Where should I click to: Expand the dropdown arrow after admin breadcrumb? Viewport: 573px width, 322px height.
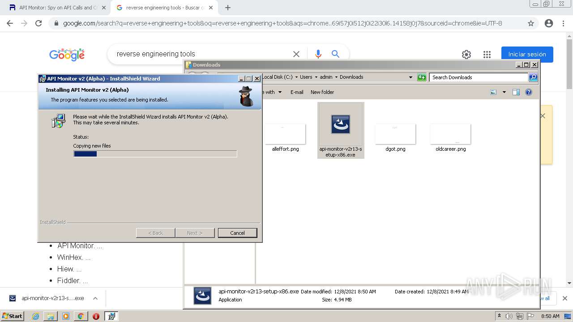click(x=336, y=77)
